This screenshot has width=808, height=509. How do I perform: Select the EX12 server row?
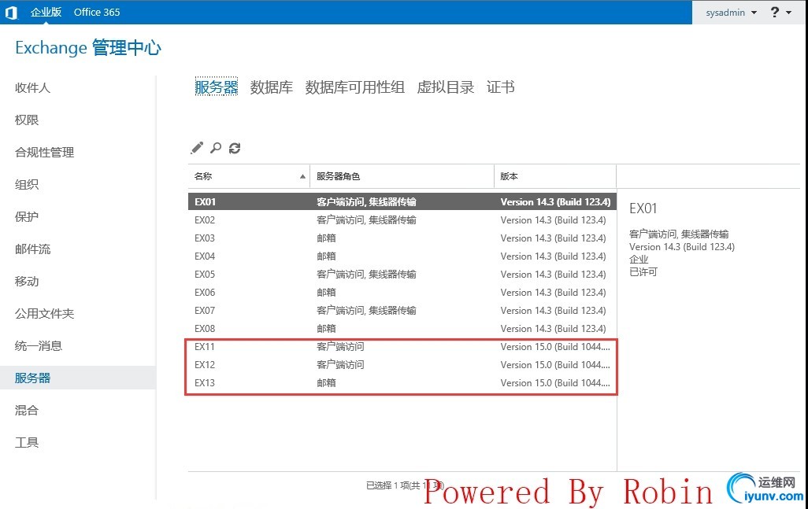coord(402,365)
